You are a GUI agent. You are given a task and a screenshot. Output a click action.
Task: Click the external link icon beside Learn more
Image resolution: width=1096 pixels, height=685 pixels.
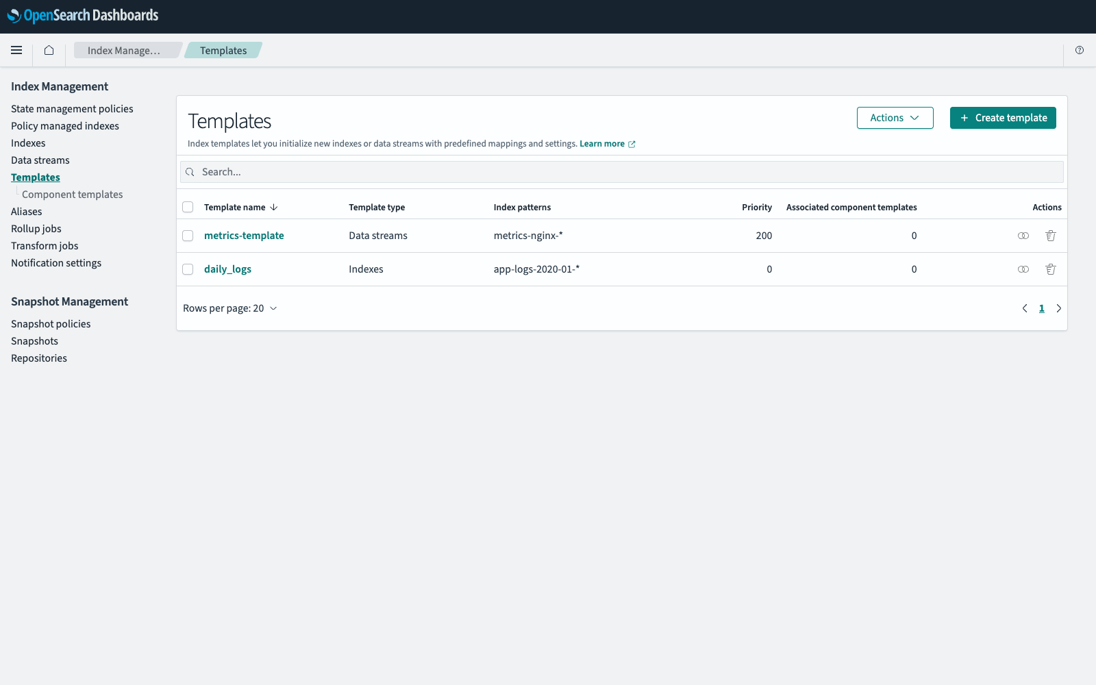coord(632,144)
